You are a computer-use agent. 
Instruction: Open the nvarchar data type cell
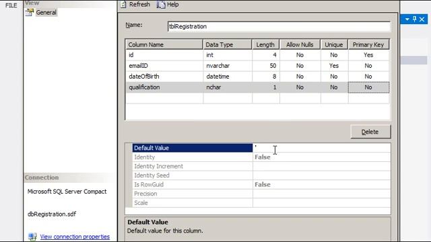tap(228, 66)
